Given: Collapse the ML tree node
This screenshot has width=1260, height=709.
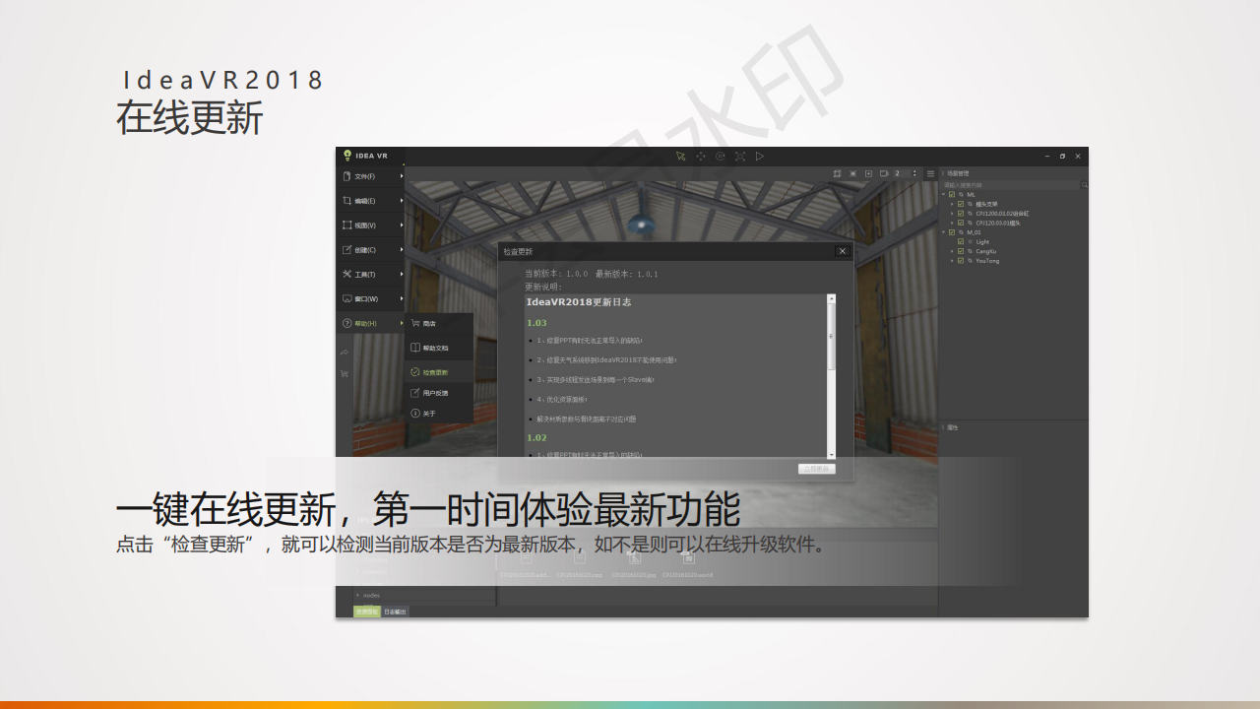Looking at the screenshot, I should [943, 194].
